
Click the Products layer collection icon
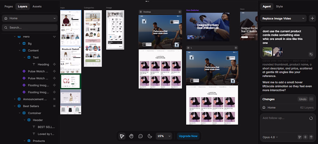(x=29, y=141)
